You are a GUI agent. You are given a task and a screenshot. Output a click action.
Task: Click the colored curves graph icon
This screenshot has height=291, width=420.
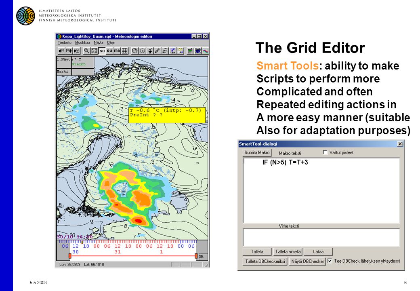(205, 51)
